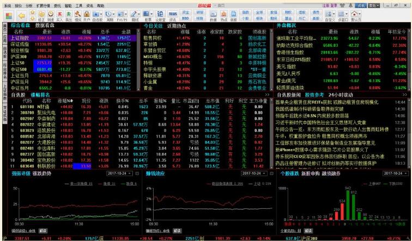This screenshot has width=412, height=241.
Task: Expand the 默认页 dropdown arrow
Action: (x=360, y=14)
